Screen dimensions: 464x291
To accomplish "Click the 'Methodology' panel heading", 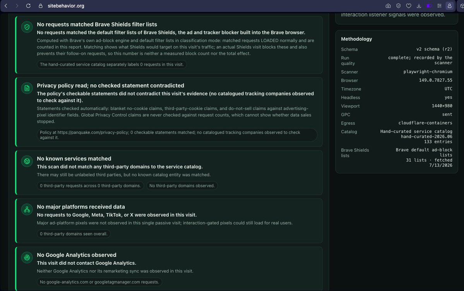I will tap(356, 39).
